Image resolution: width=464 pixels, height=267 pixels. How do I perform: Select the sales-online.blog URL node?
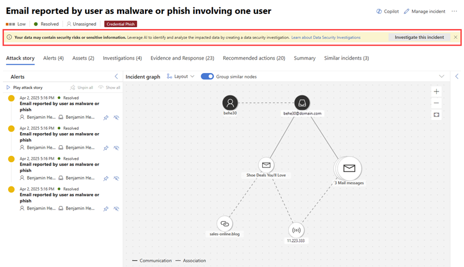click(x=225, y=224)
